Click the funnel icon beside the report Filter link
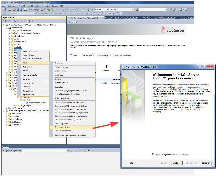 coord(71,55)
